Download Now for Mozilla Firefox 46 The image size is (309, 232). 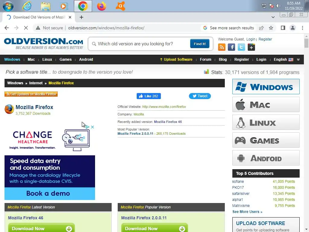[x=42, y=228]
